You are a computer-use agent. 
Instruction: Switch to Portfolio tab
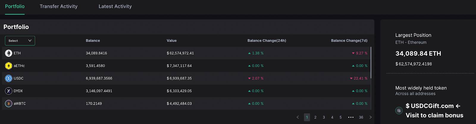click(15, 6)
